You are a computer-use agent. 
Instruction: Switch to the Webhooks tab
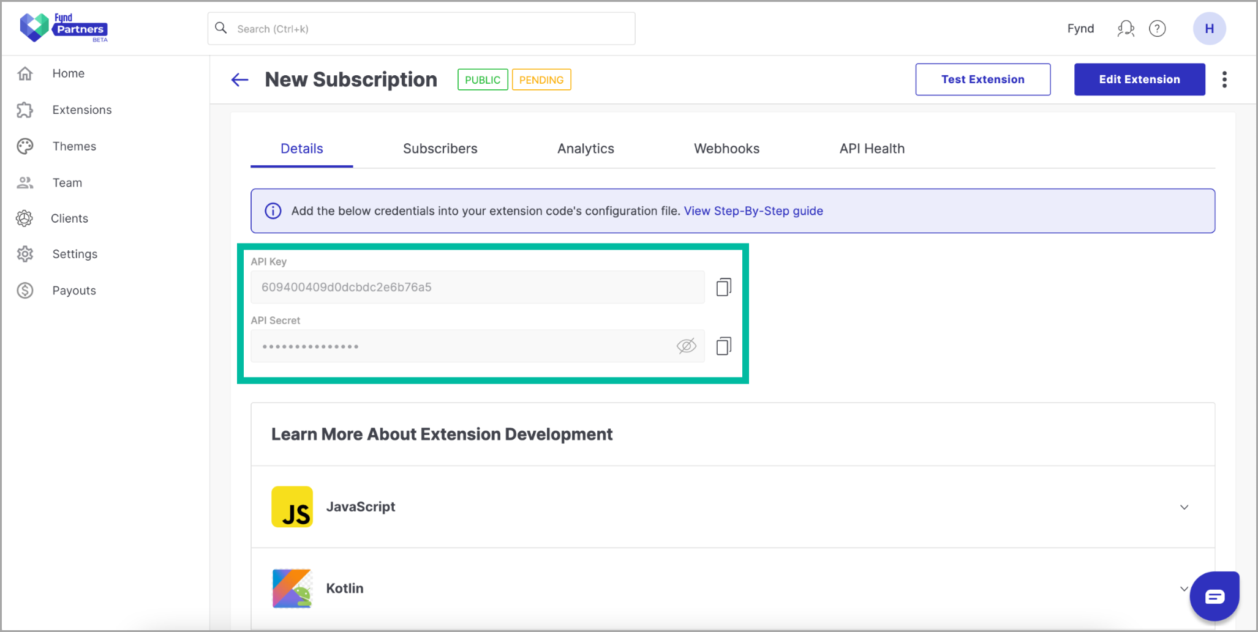point(726,149)
